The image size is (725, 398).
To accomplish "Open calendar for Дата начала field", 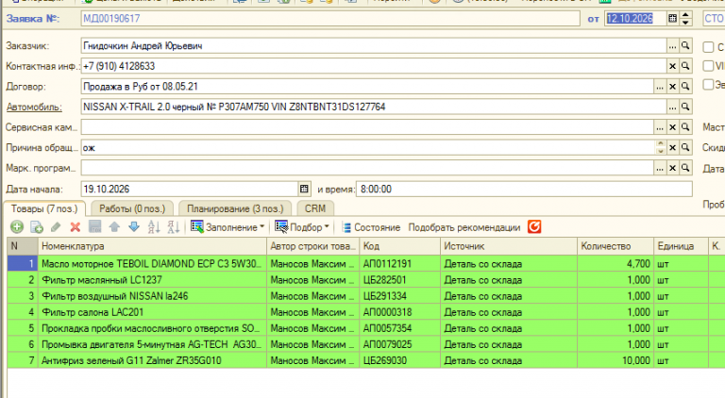I will point(304,189).
